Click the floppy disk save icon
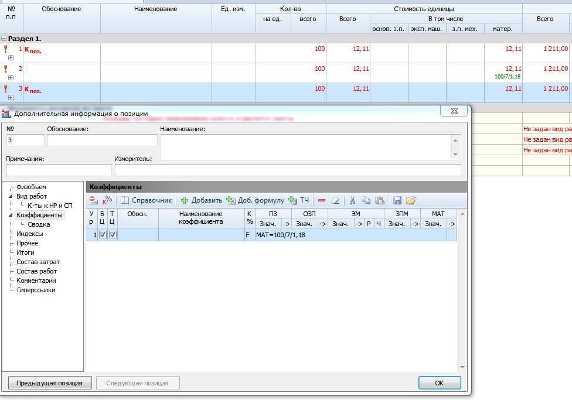The height and width of the screenshot is (400, 572). [397, 200]
